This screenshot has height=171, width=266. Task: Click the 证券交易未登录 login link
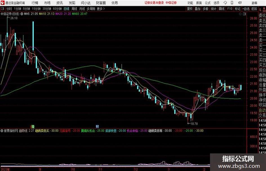(x=154, y=3)
